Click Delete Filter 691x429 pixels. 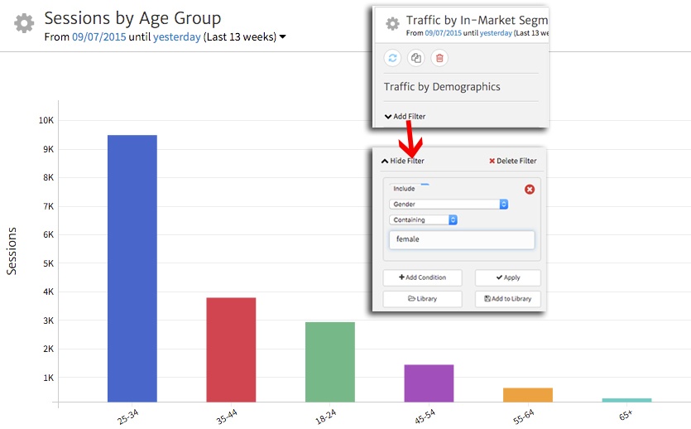(512, 161)
